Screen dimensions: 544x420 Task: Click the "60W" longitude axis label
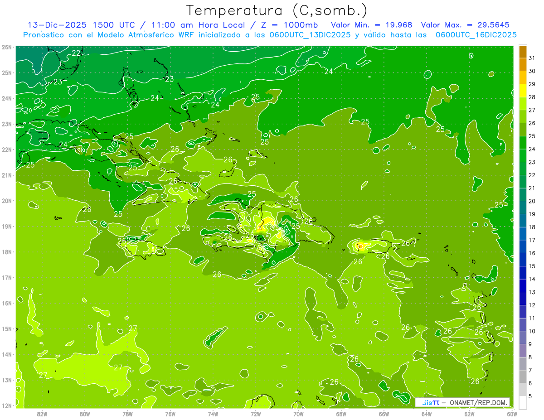(512, 413)
